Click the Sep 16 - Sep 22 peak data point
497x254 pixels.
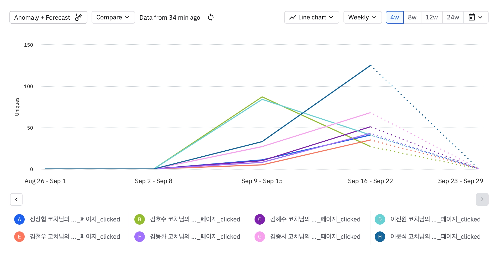pyautogui.click(x=371, y=65)
